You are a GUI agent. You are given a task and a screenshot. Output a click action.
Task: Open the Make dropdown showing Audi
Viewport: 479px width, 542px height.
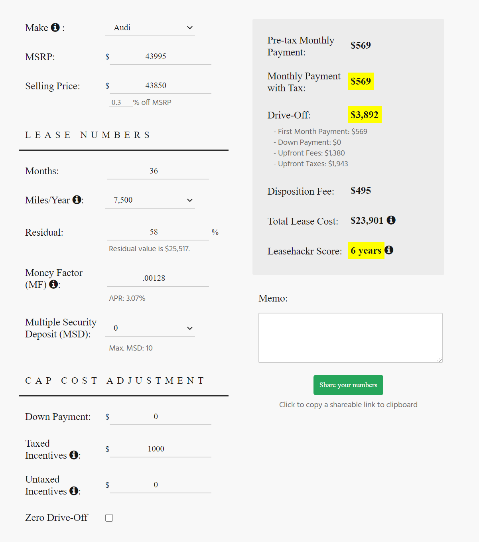click(x=150, y=28)
